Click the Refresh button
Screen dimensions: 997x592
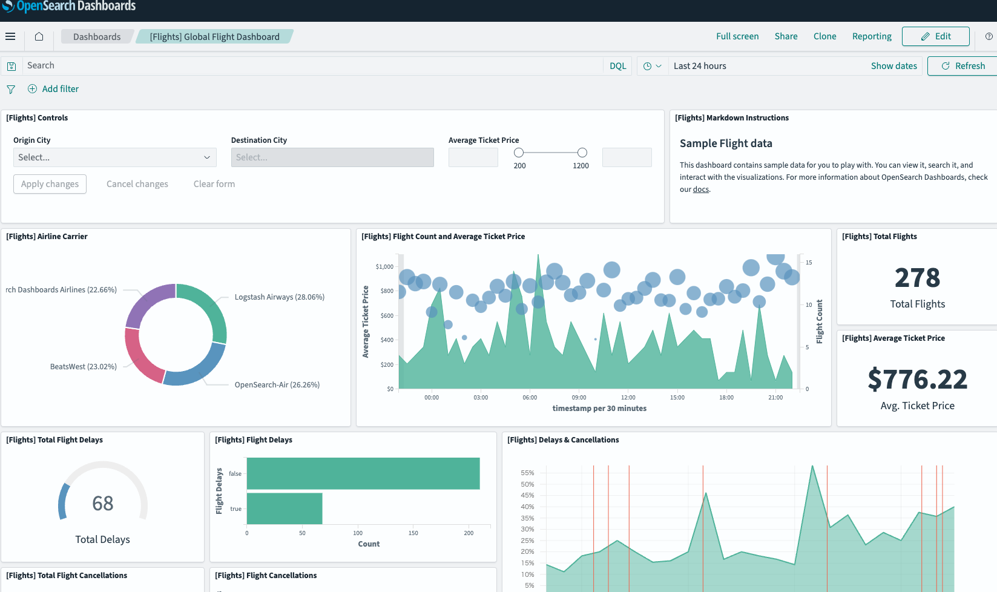[963, 66]
